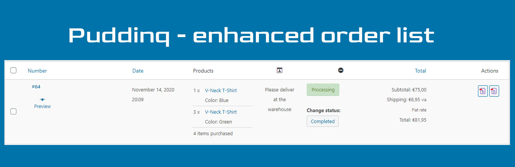
Task: Change order status to Completed
Action: pos(323,121)
